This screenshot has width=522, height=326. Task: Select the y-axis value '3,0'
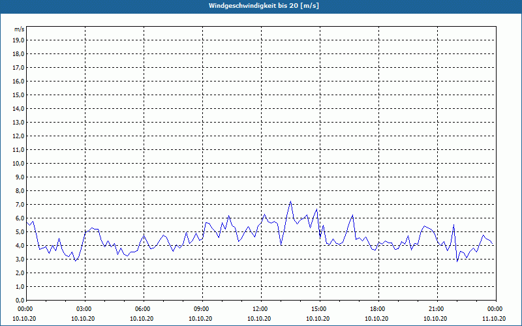(20, 259)
